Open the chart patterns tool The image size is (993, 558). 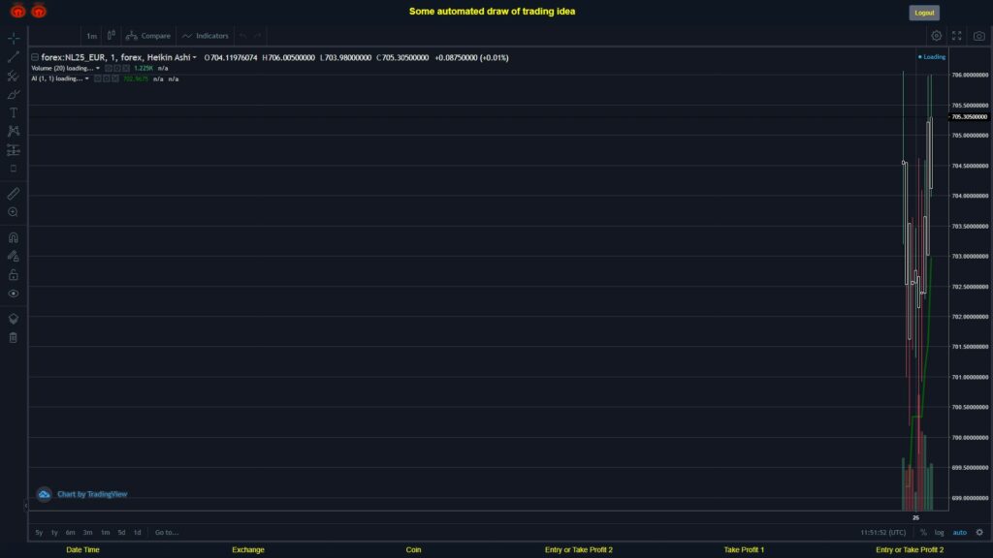click(14, 131)
